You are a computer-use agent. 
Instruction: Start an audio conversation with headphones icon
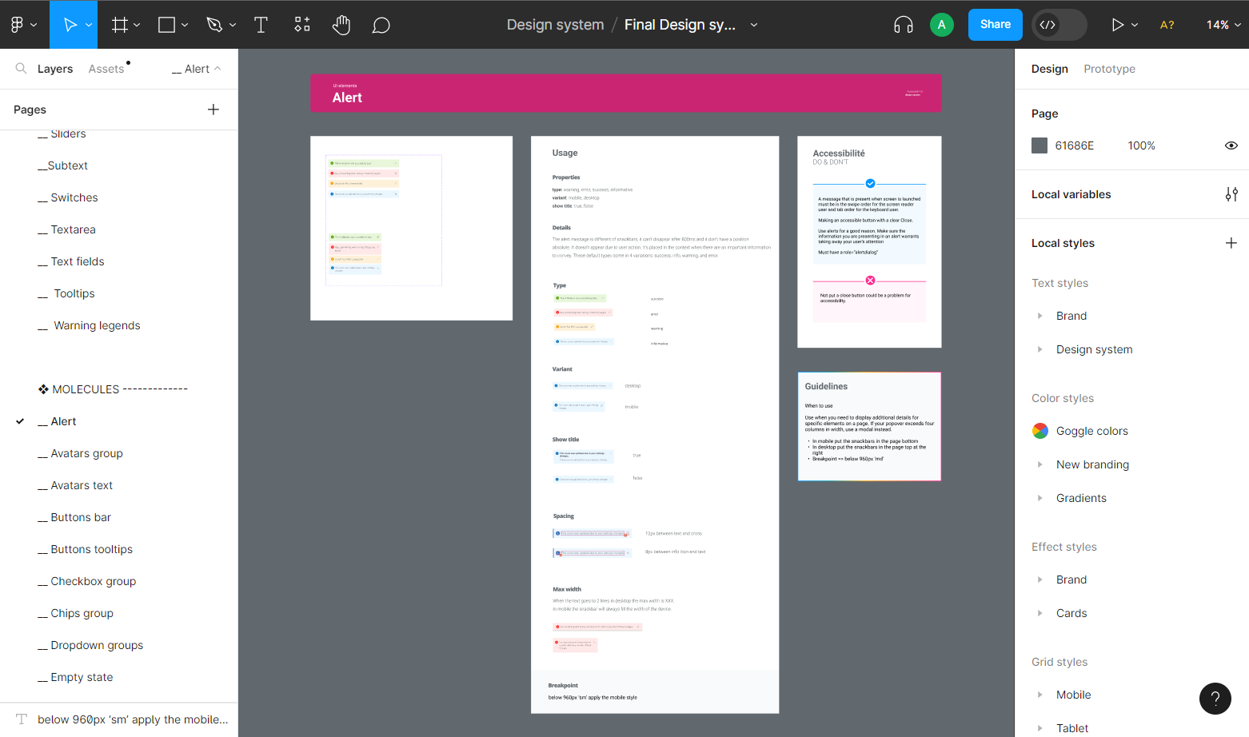(904, 25)
